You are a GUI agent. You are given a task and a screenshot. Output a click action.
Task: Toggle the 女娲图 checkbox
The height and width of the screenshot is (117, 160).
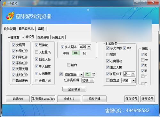[x=14, y=45]
